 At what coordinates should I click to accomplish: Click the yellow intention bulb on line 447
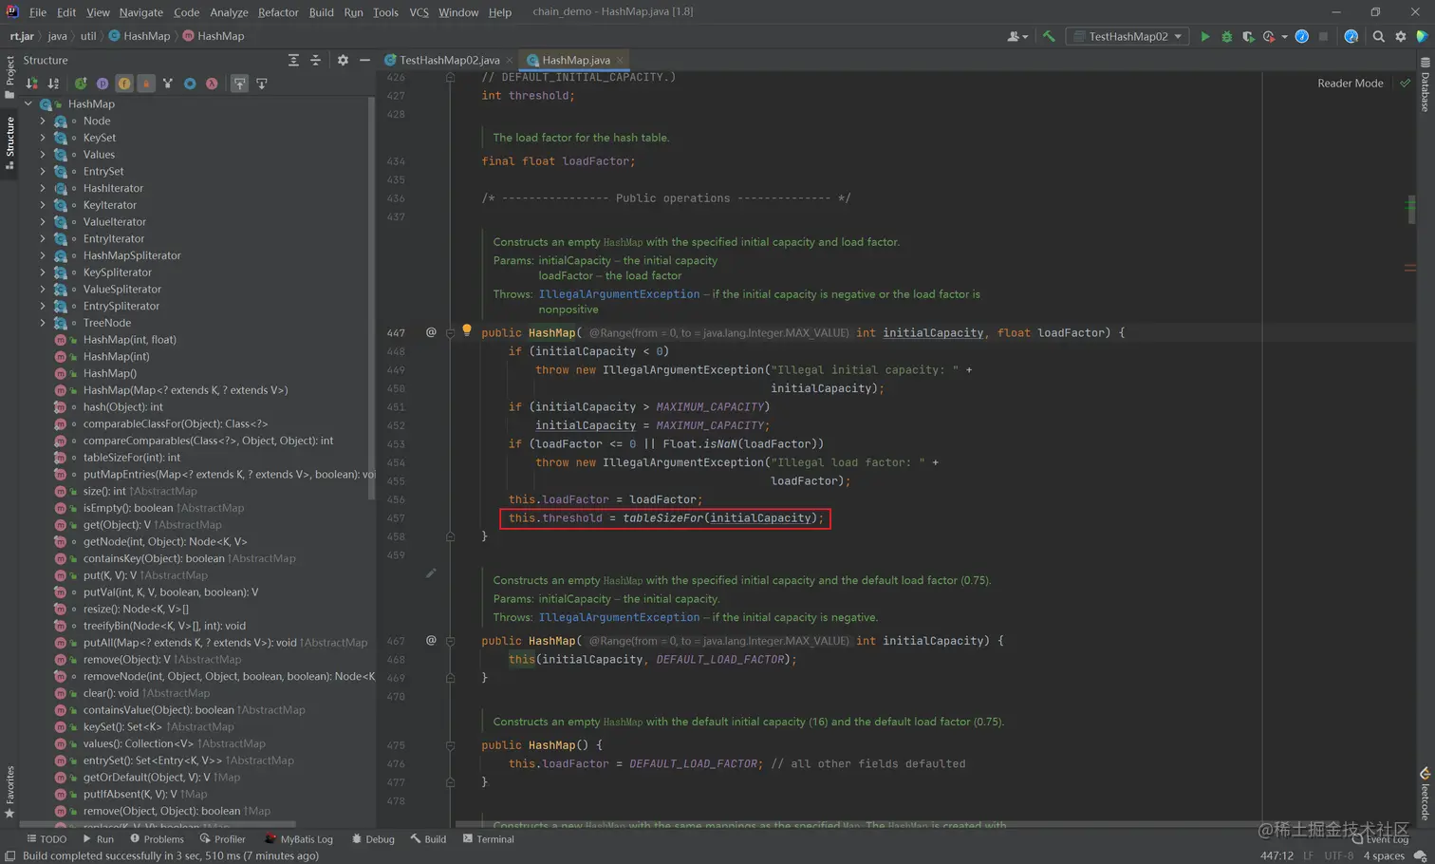click(466, 329)
